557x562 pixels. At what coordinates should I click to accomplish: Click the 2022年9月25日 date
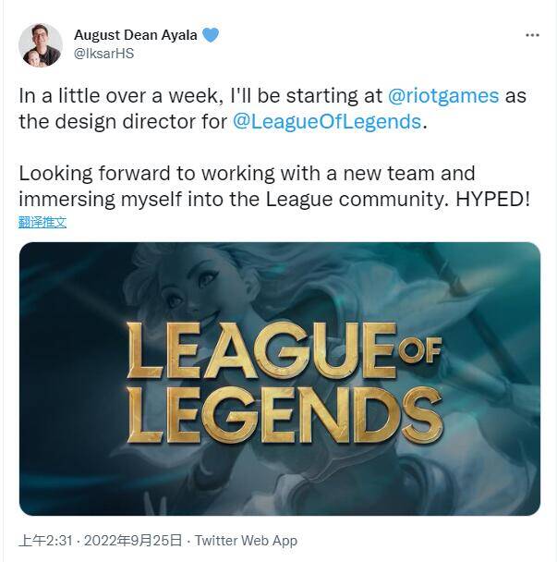pyautogui.click(x=133, y=541)
